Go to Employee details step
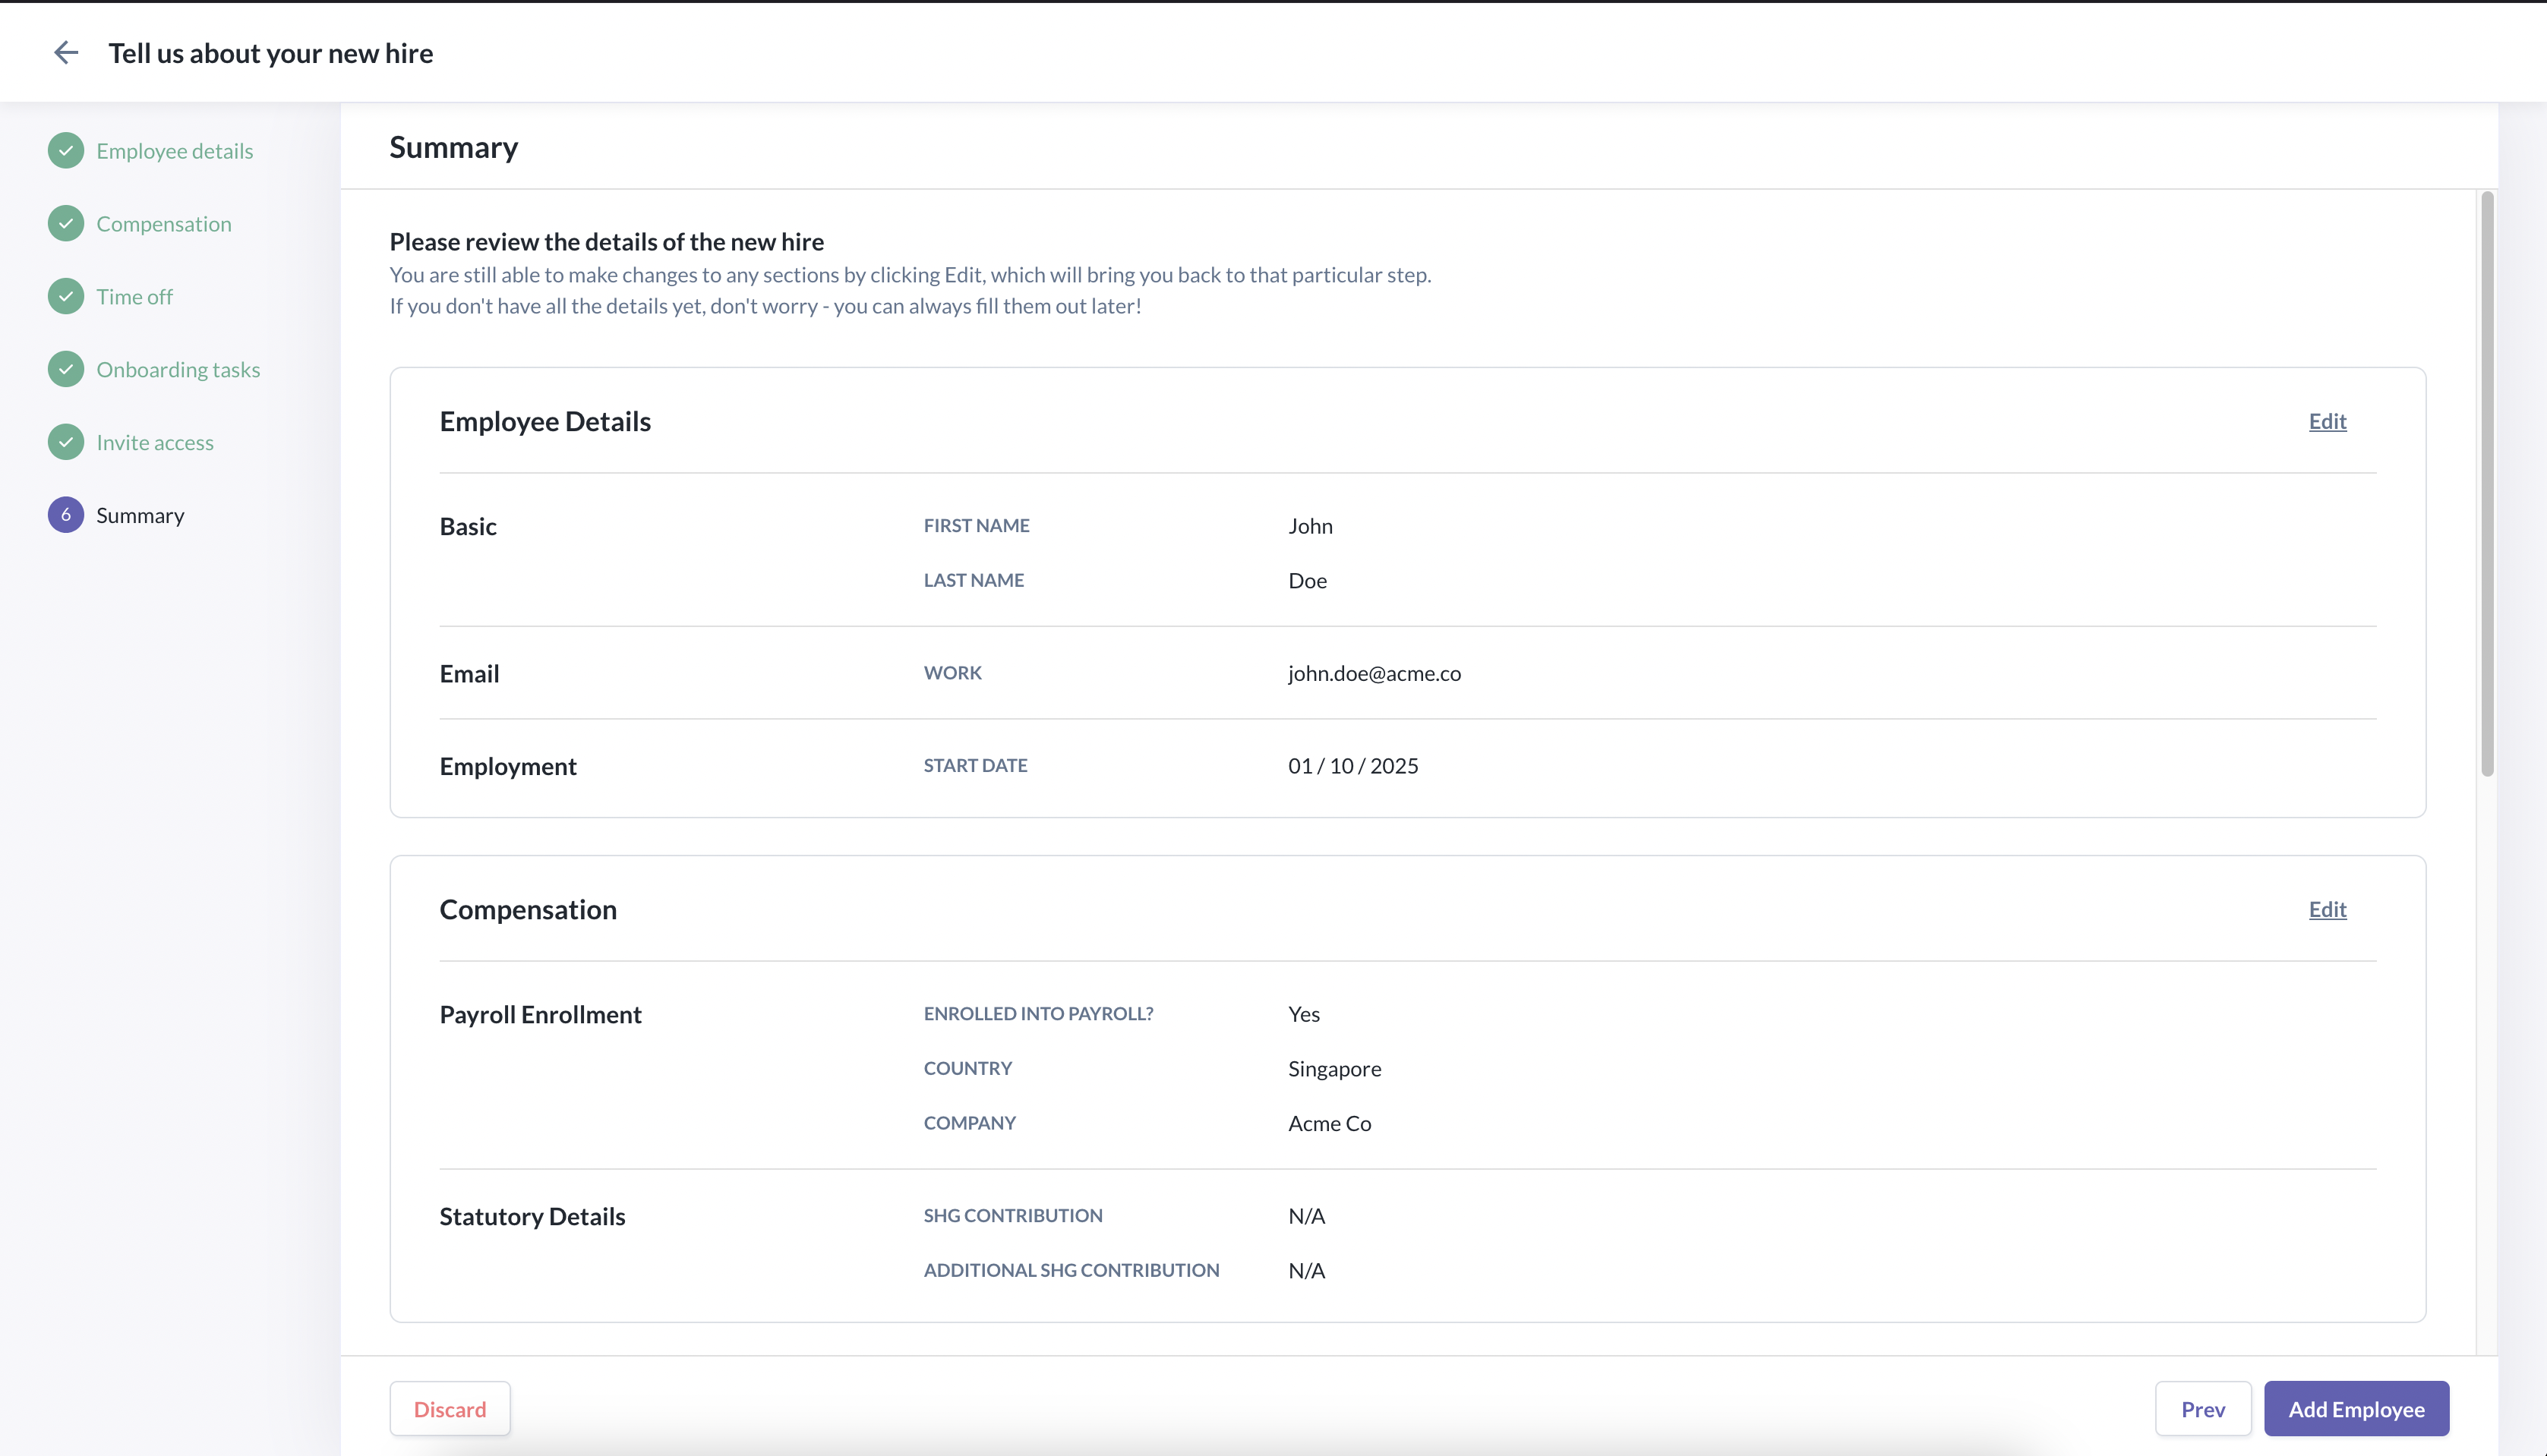 [x=174, y=151]
